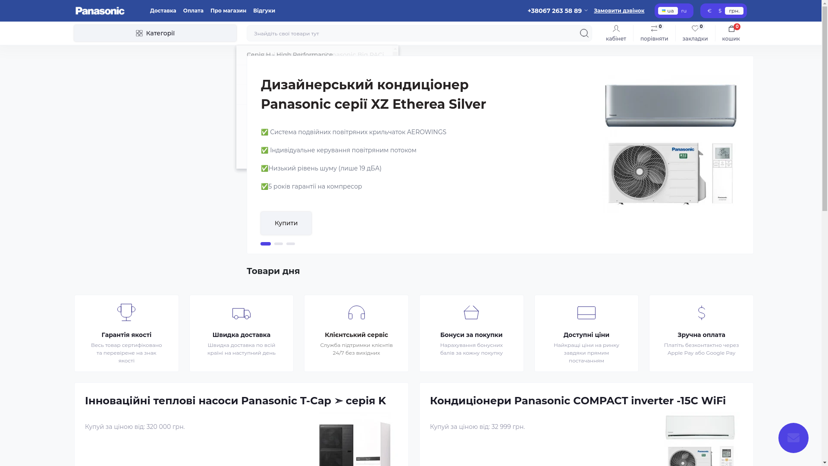Viewport: 828px width, 466px height.
Task: Click Доступні ціни title
Action: pyautogui.click(x=586, y=335)
